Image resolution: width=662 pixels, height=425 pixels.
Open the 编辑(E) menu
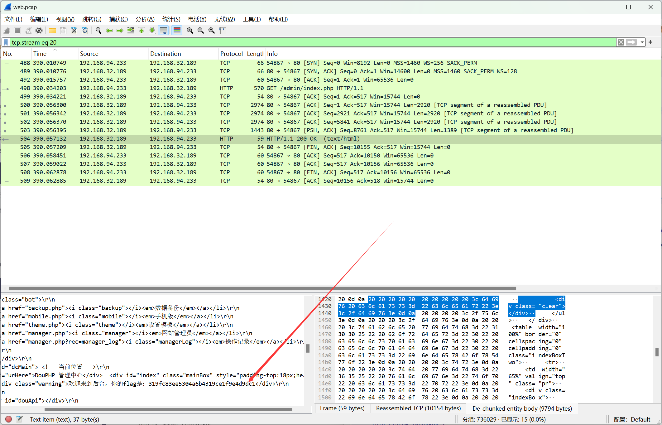(x=39, y=19)
